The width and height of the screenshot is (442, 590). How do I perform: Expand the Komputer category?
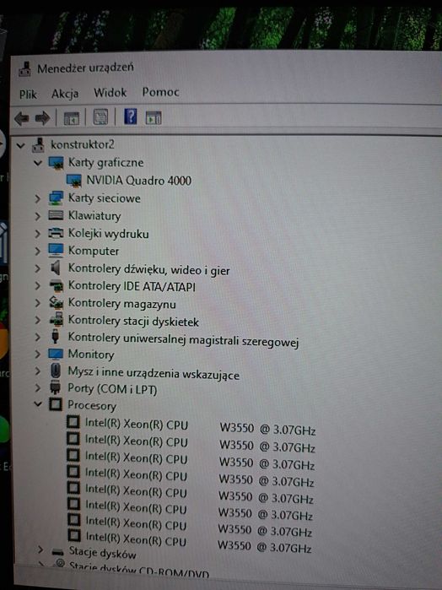(x=37, y=251)
